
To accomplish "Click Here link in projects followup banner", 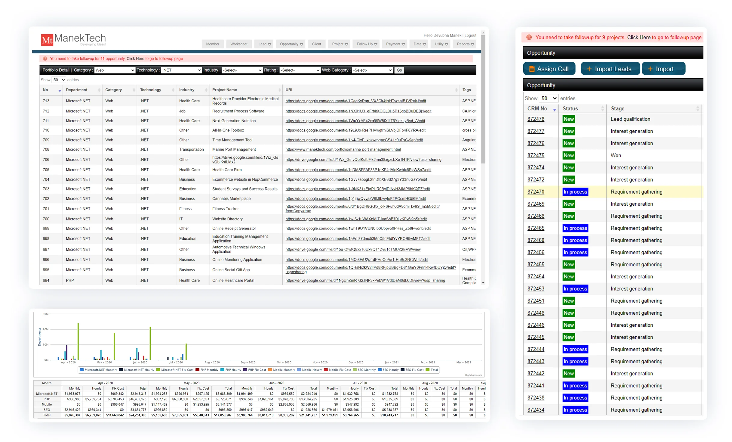I will tap(639, 38).
